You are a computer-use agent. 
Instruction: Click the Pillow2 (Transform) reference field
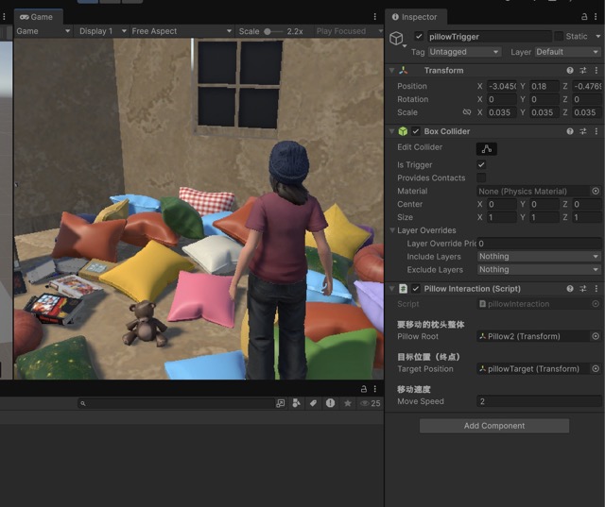533,336
